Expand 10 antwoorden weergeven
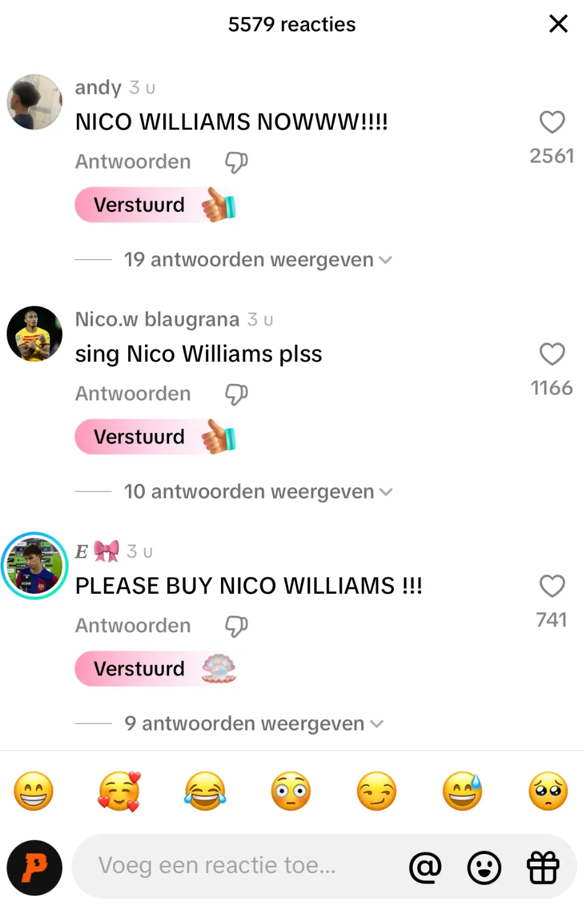This screenshot has width=584, height=919. pos(258,491)
